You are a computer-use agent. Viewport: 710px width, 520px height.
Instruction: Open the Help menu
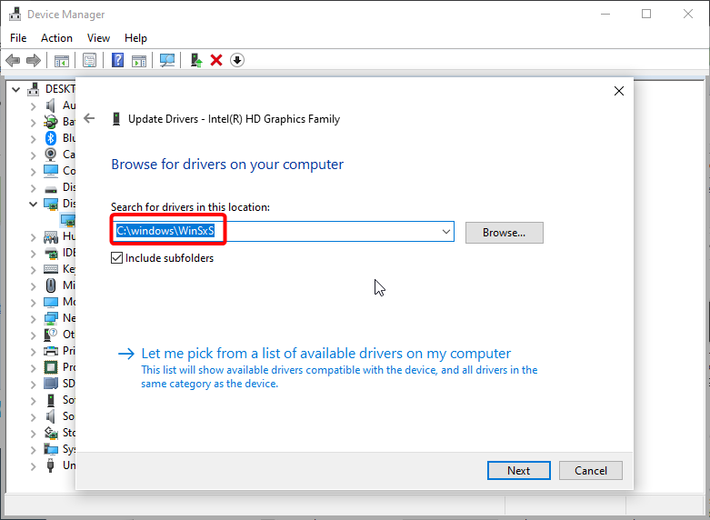click(x=135, y=38)
